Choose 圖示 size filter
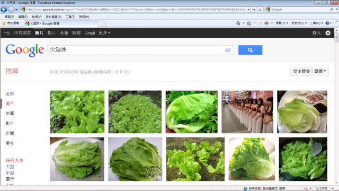The image size is (339, 191). [10, 179]
